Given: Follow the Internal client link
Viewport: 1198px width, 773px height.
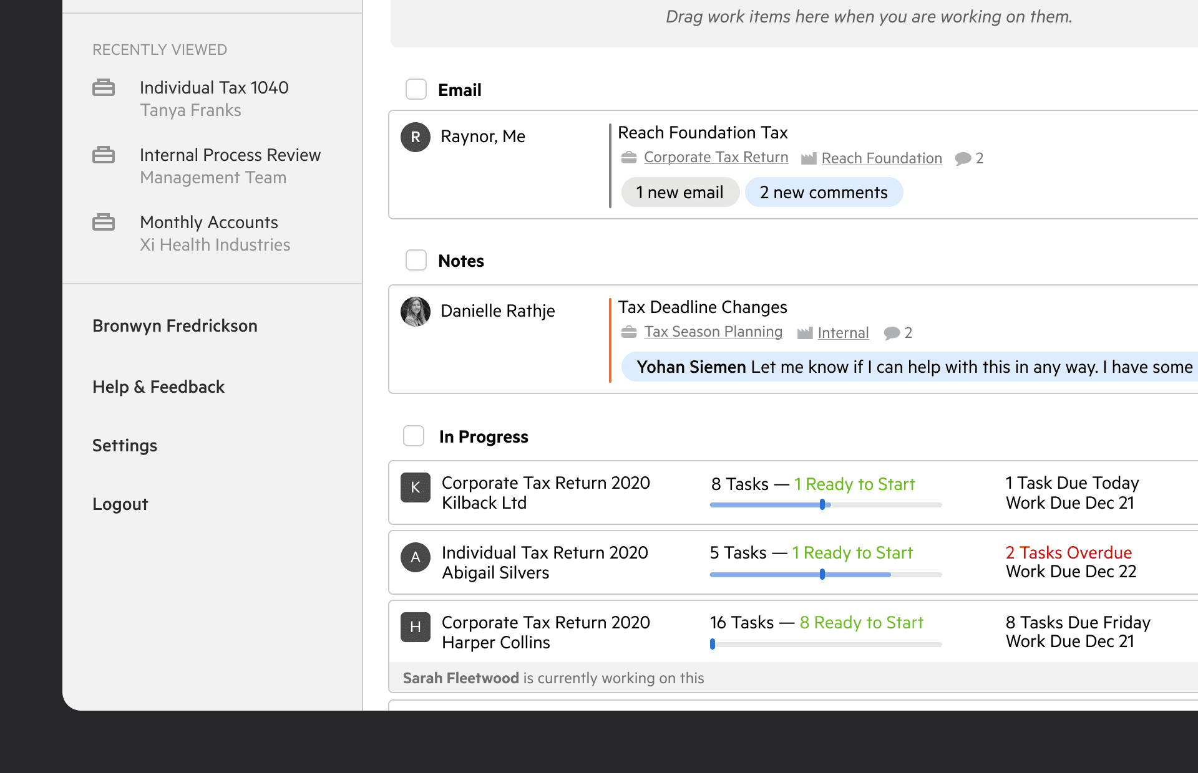Looking at the screenshot, I should pos(843,333).
